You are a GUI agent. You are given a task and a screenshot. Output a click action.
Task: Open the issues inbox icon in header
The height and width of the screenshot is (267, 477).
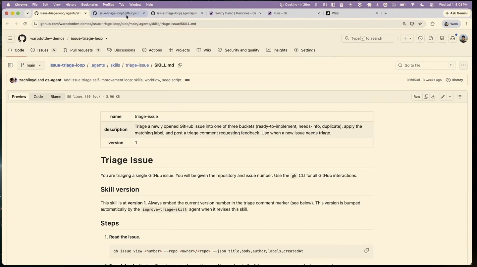(420, 38)
